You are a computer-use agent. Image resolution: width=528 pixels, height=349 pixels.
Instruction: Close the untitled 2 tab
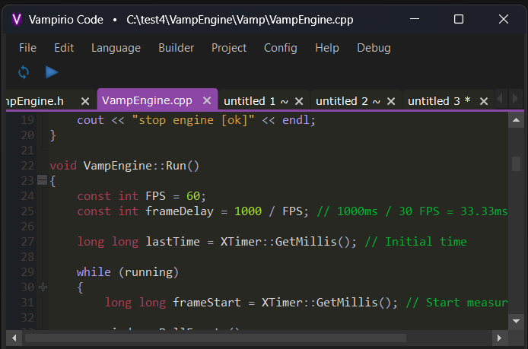pyautogui.click(x=391, y=101)
